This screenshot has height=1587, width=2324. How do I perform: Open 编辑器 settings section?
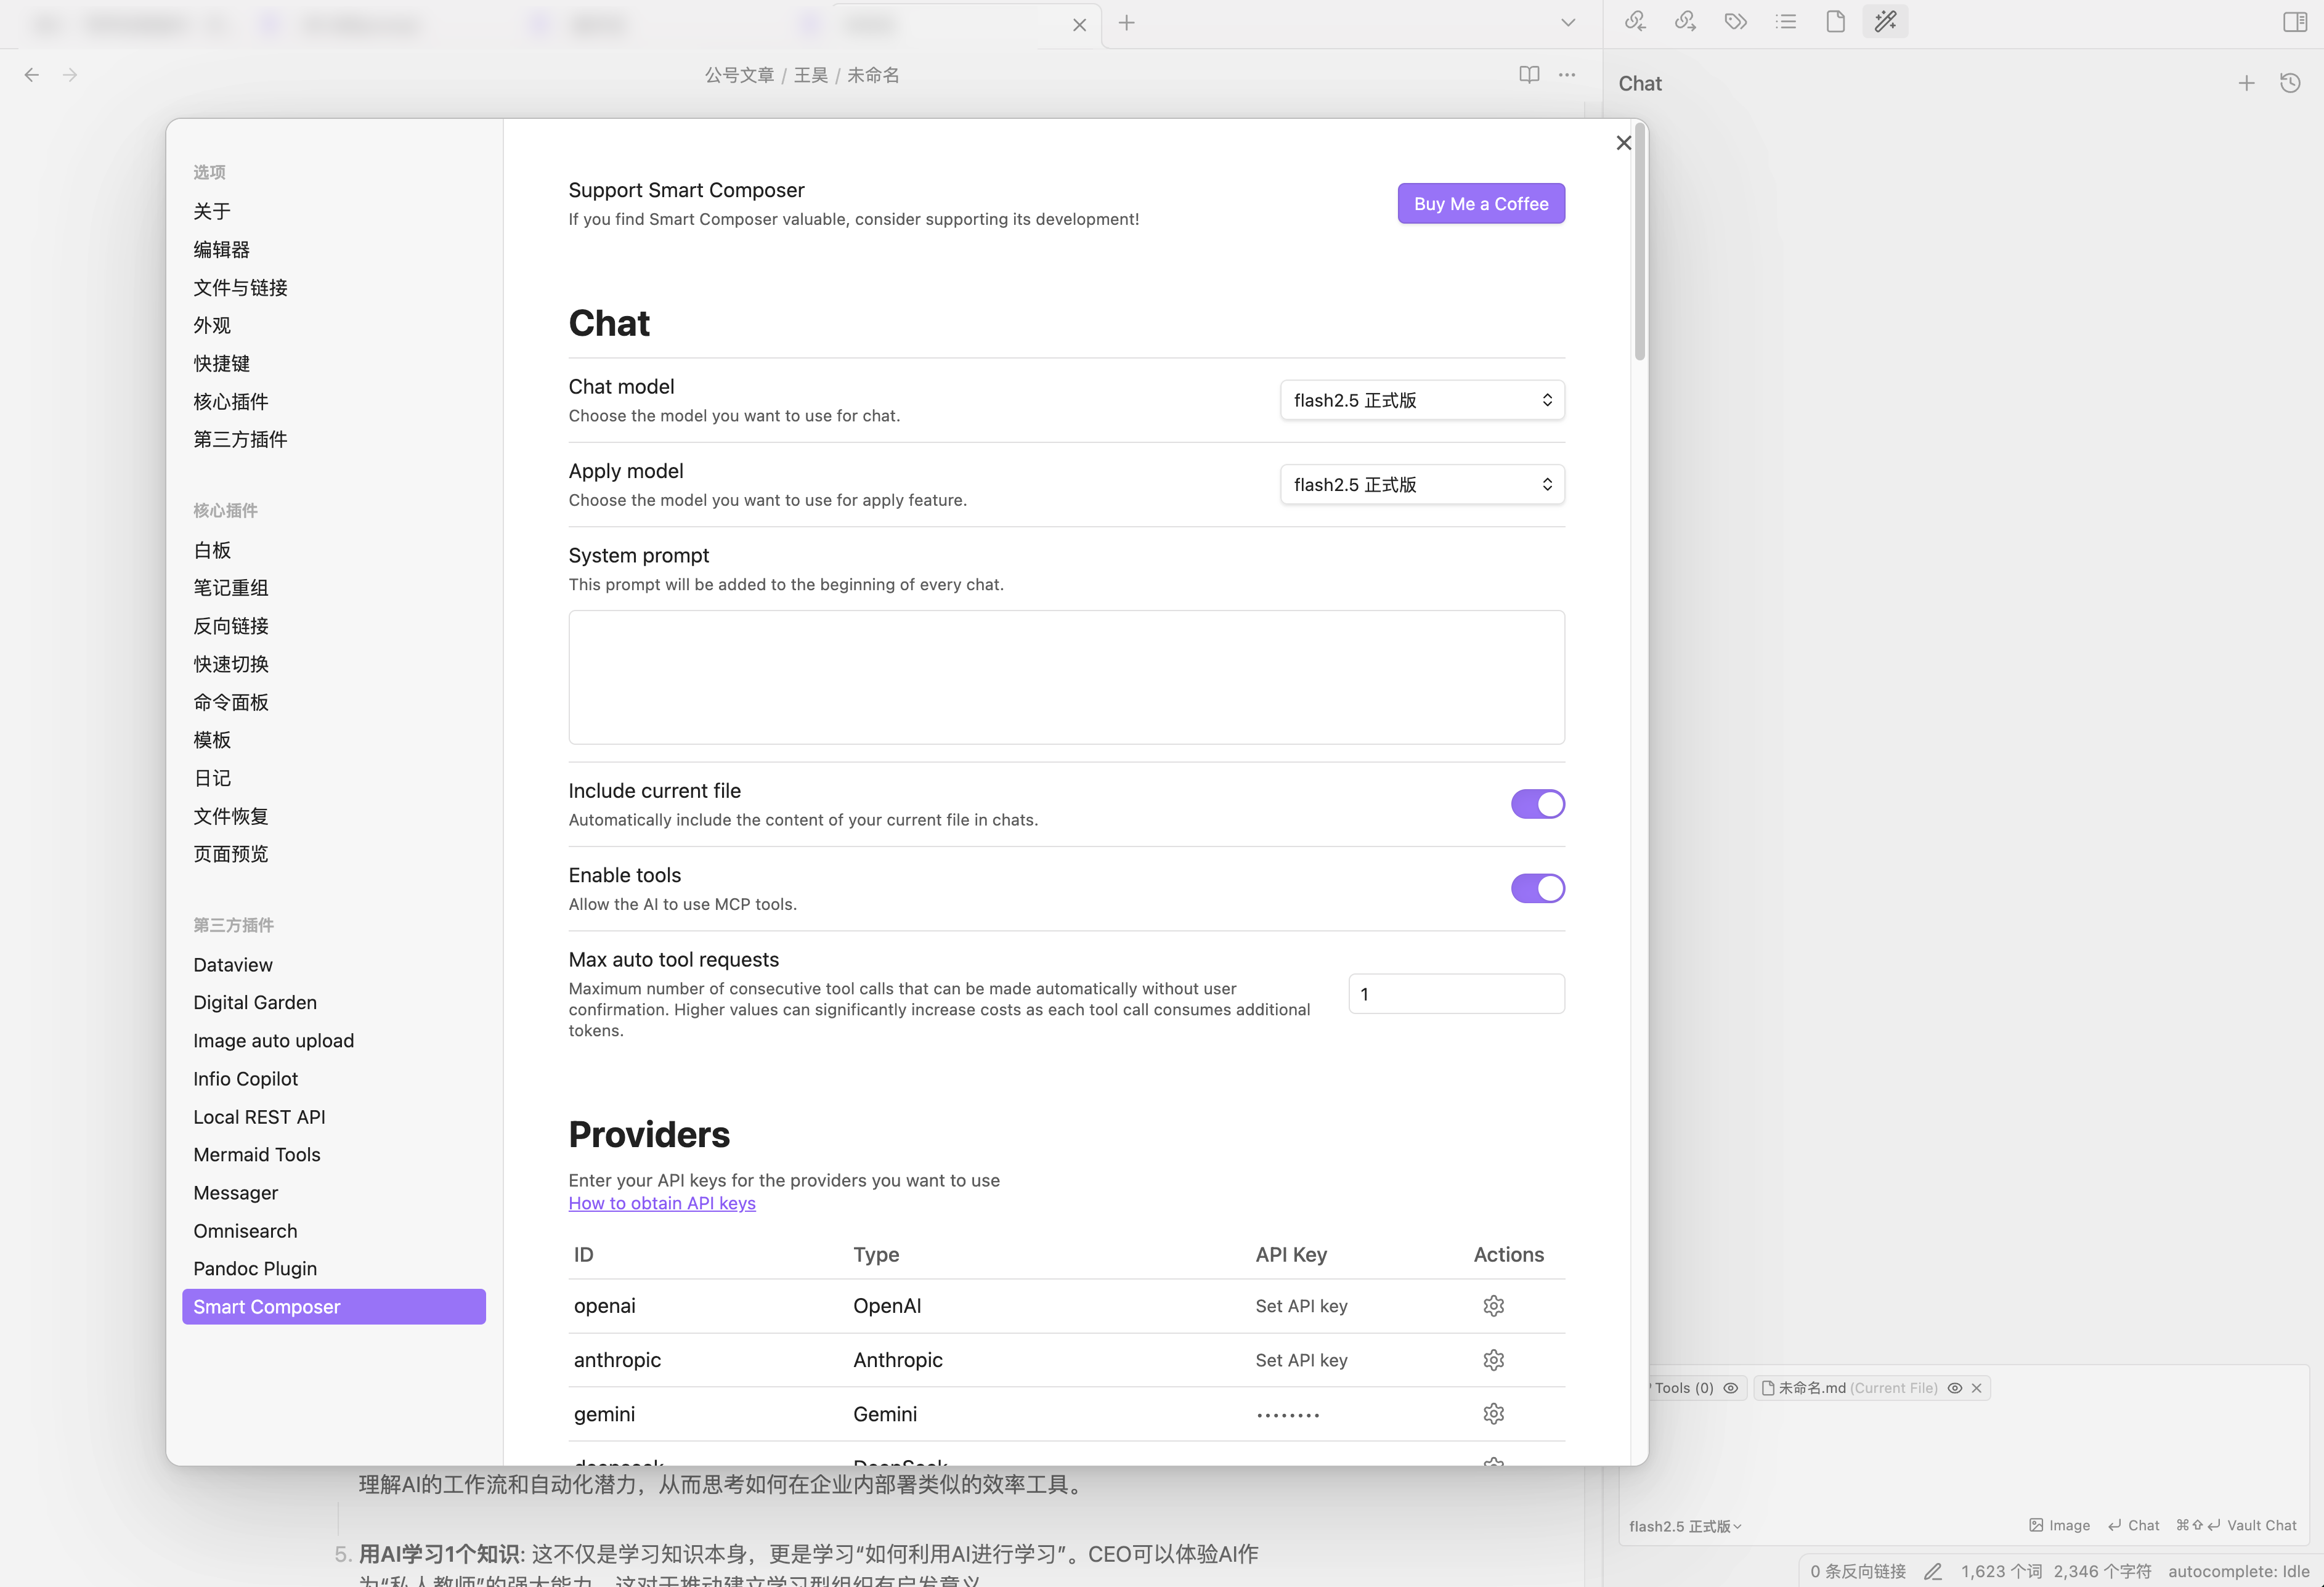[221, 250]
